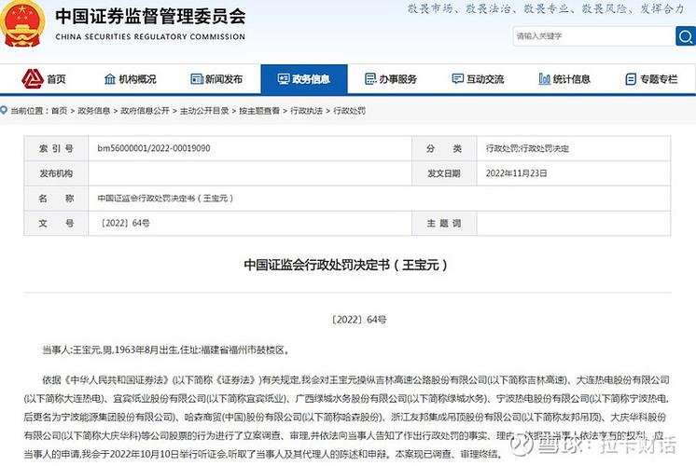Click the monitor icon beside 政务信息
Screen dimensions: 696x466
tap(284, 79)
